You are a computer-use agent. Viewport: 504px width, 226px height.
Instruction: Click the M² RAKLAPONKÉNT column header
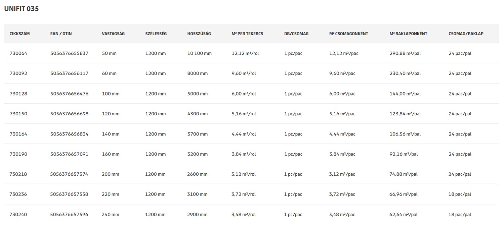[408, 34]
